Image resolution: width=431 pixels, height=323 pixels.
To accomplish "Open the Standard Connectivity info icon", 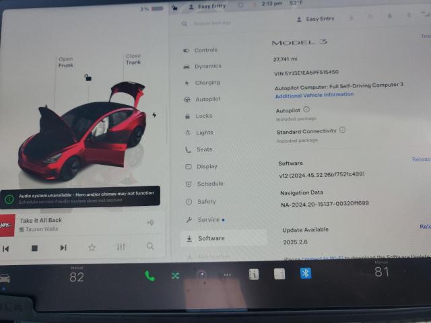I will (343, 130).
